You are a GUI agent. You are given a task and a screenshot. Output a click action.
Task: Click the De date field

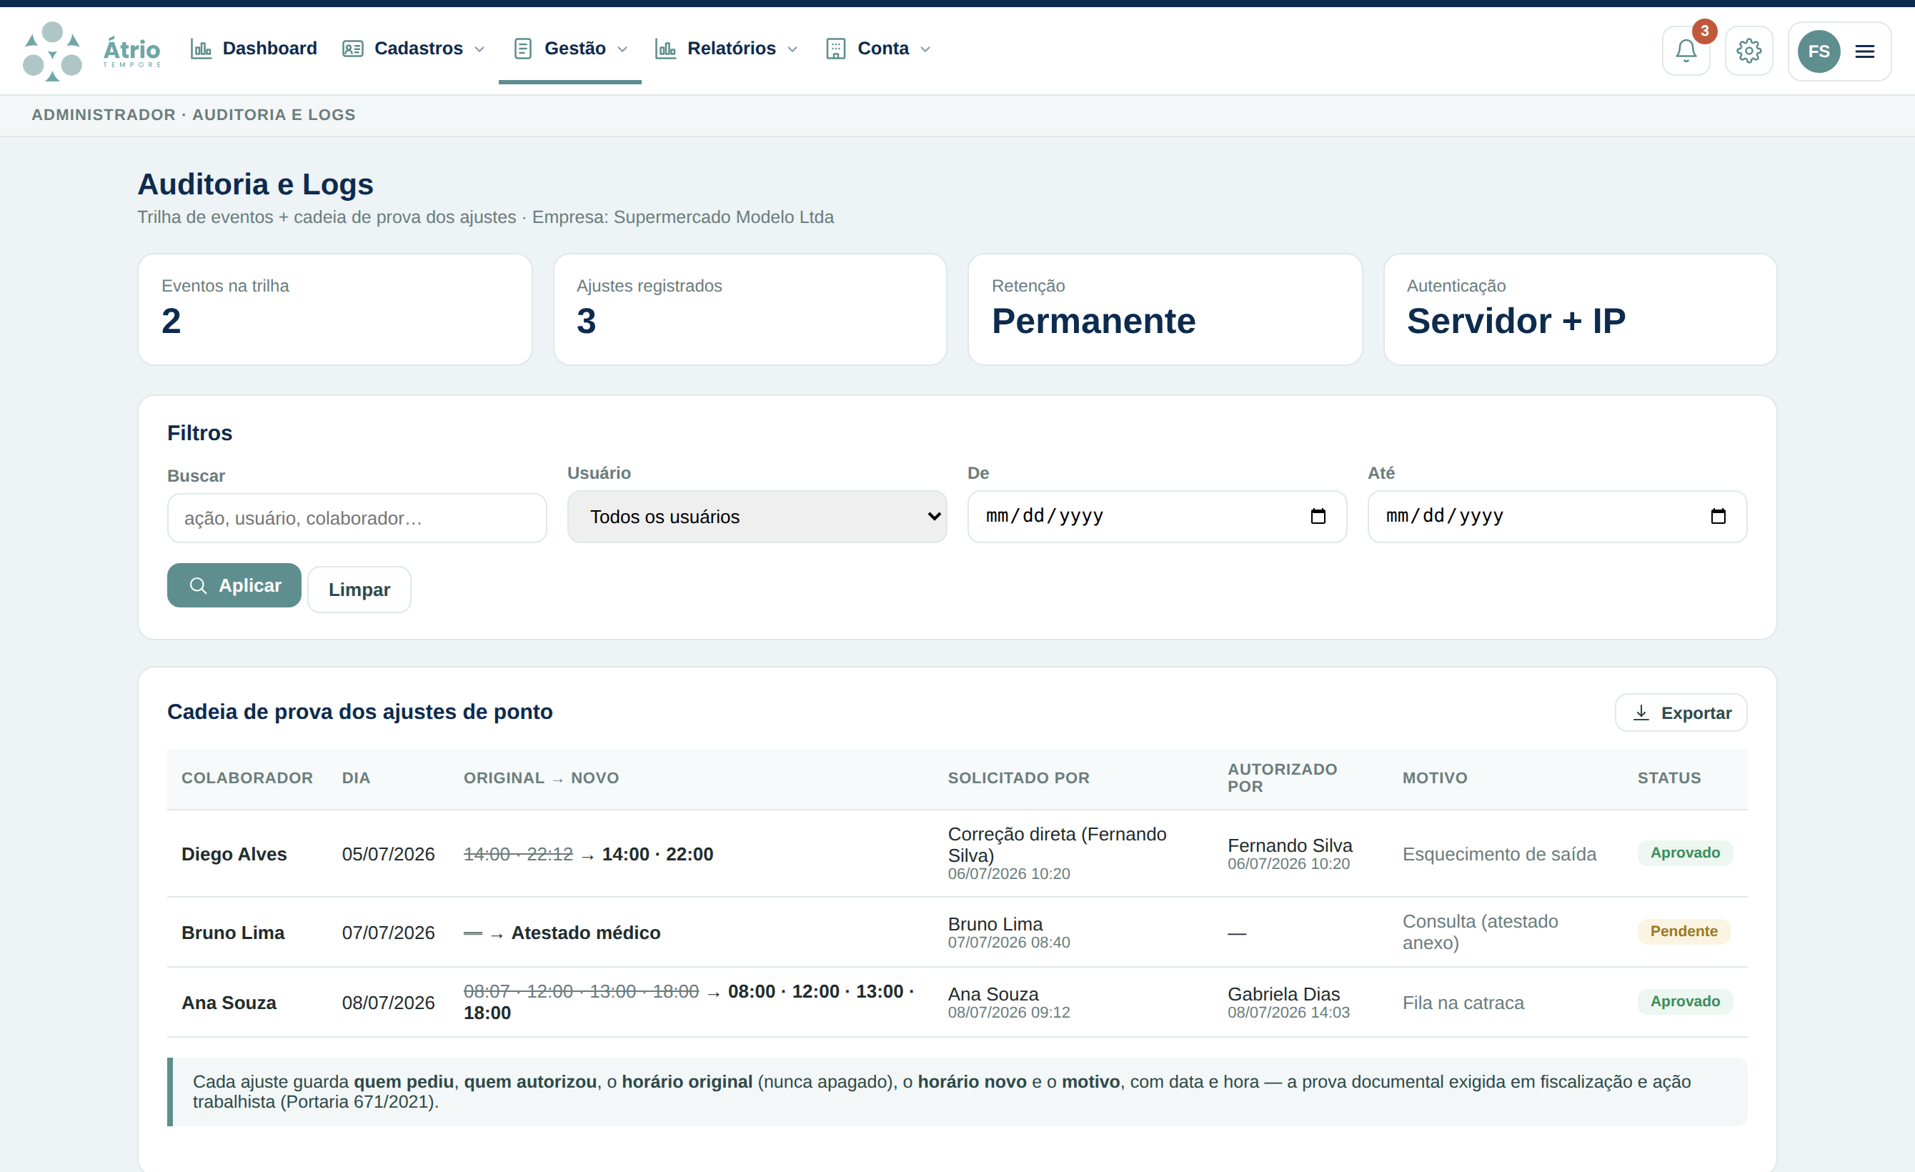(1156, 516)
